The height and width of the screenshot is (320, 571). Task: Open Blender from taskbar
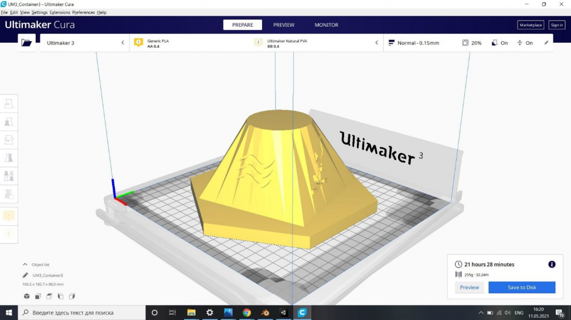265,312
